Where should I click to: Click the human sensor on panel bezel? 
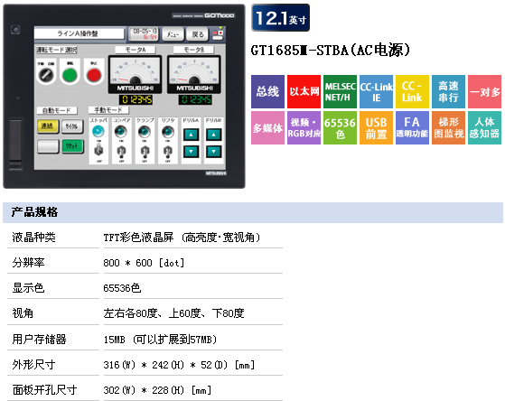(x=15, y=30)
